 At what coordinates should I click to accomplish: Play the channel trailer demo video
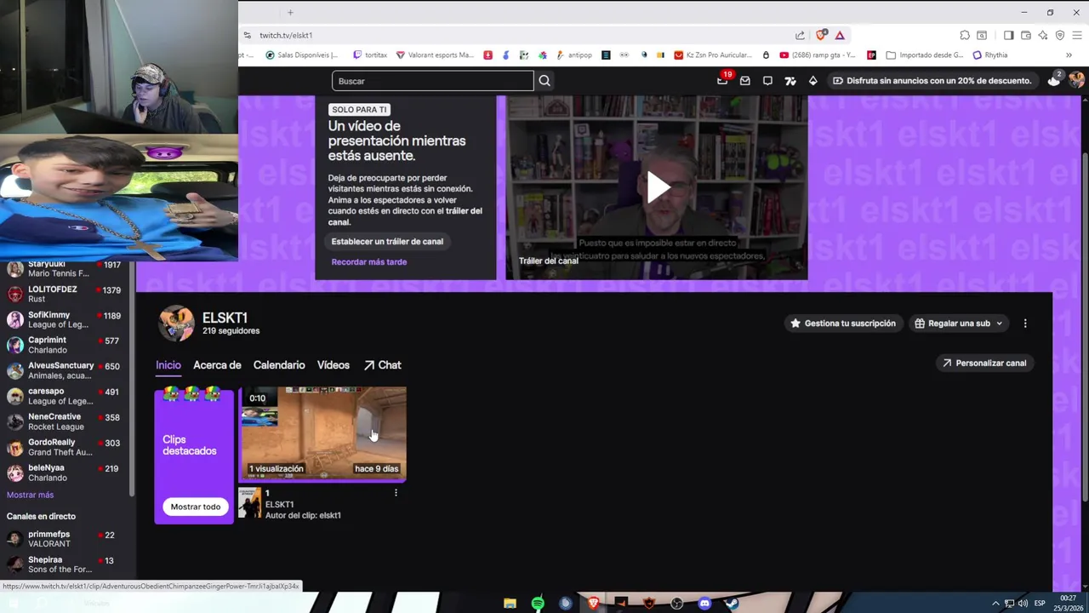[657, 187]
